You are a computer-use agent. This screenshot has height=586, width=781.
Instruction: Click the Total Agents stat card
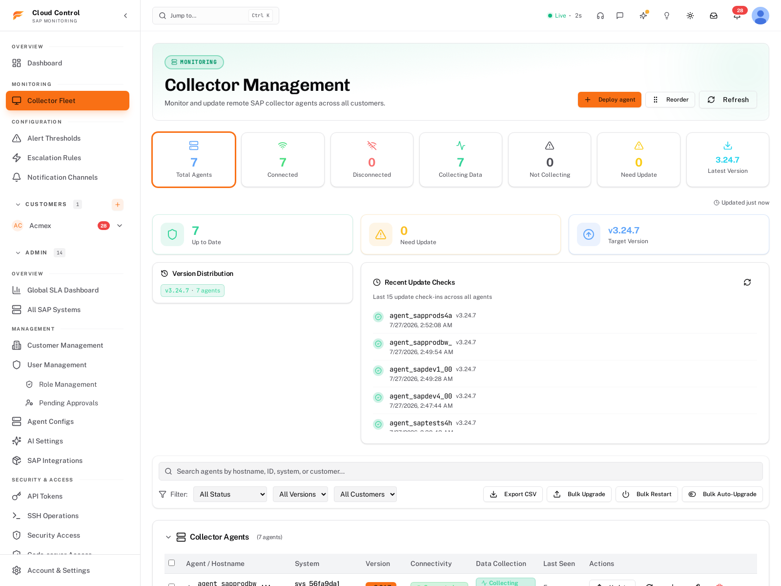click(x=194, y=160)
